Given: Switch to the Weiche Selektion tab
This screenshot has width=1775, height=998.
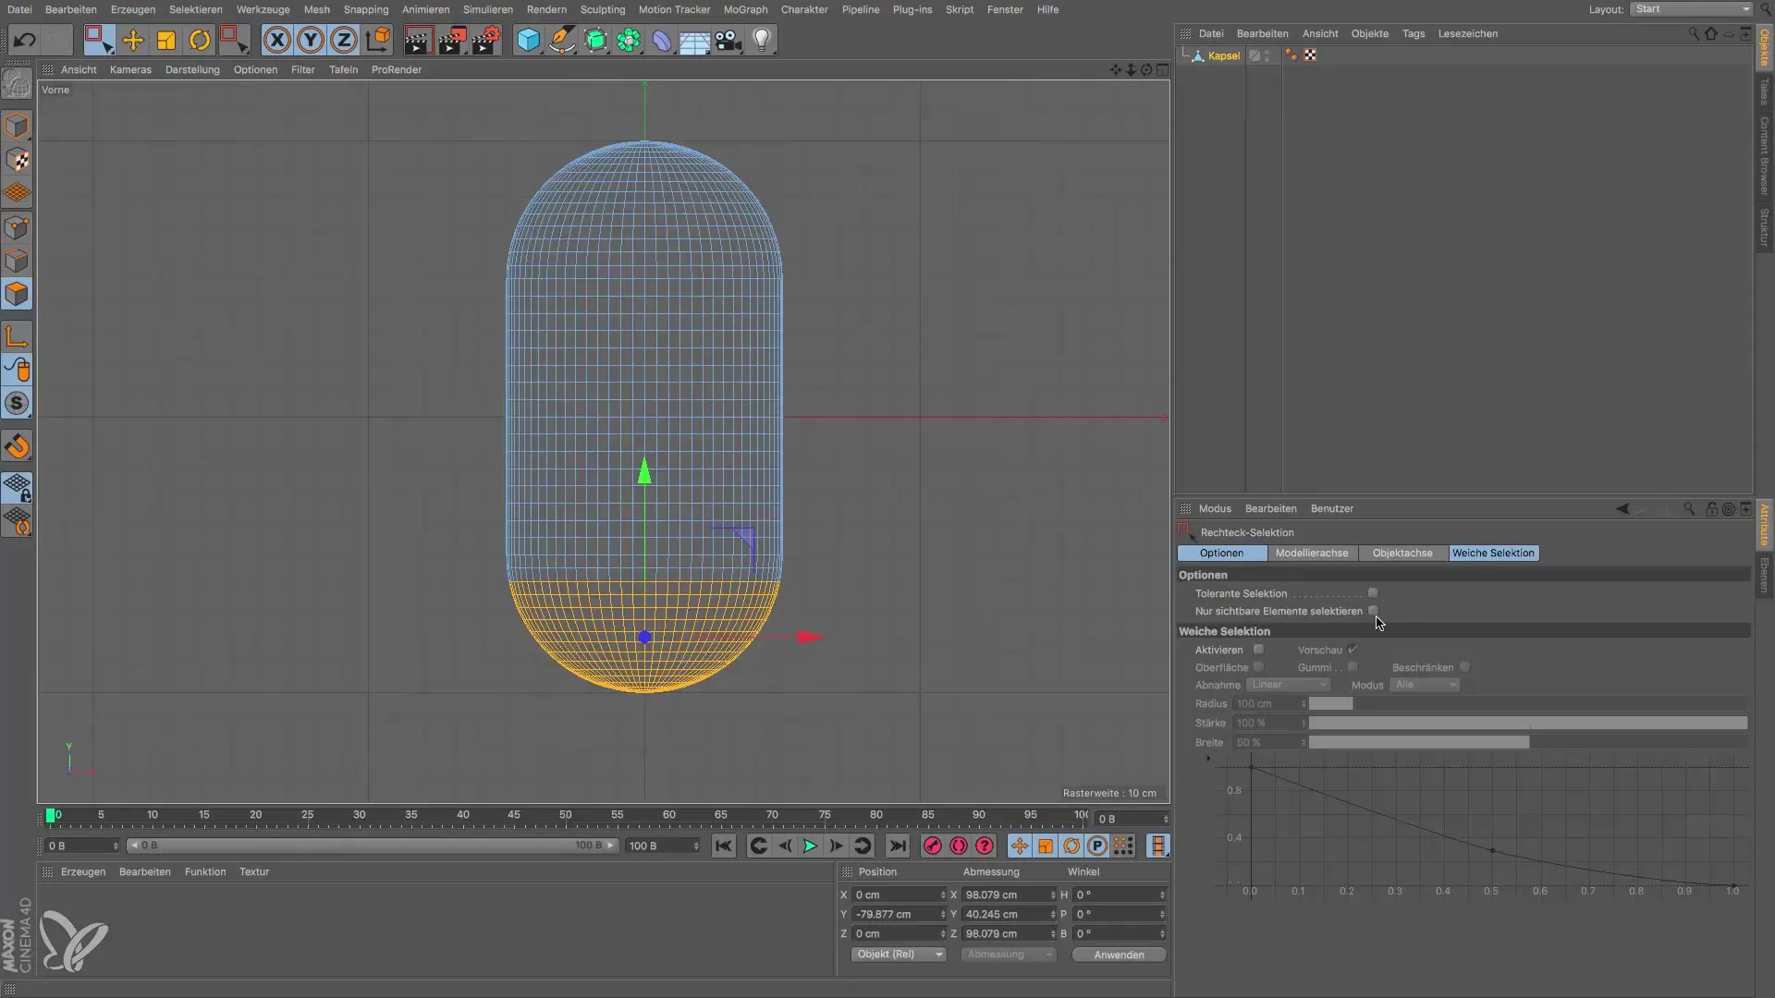Looking at the screenshot, I should pos(1493,554).
